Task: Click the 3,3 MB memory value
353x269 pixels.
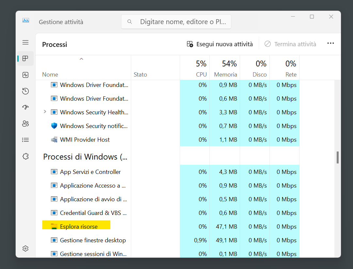Action: pyautogui.click(x=228, y=112)
